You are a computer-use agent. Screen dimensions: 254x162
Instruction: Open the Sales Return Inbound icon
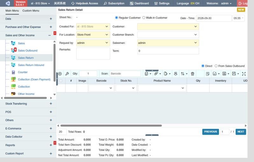(x=13, y=65)
